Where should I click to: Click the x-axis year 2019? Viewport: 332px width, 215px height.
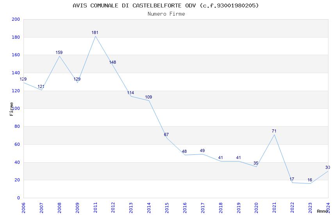[x=238, y=208]
